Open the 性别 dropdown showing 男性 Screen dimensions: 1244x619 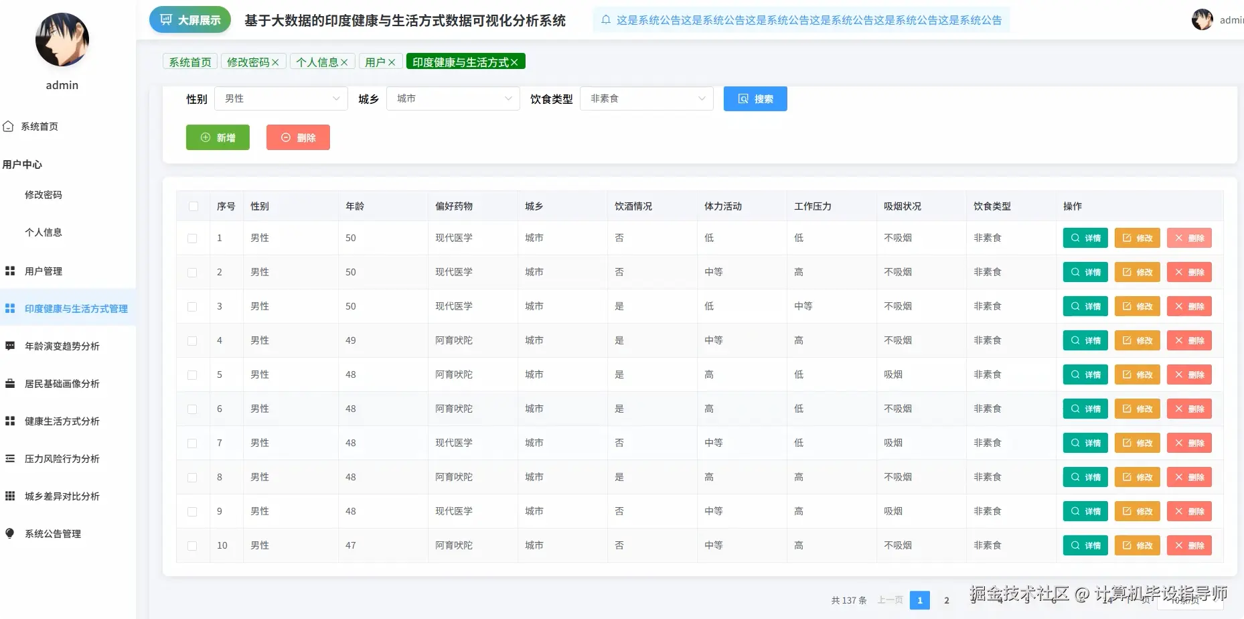(281, 98)
